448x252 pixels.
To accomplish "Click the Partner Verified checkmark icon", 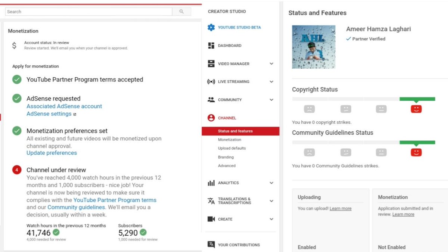I will pos(348,39).
